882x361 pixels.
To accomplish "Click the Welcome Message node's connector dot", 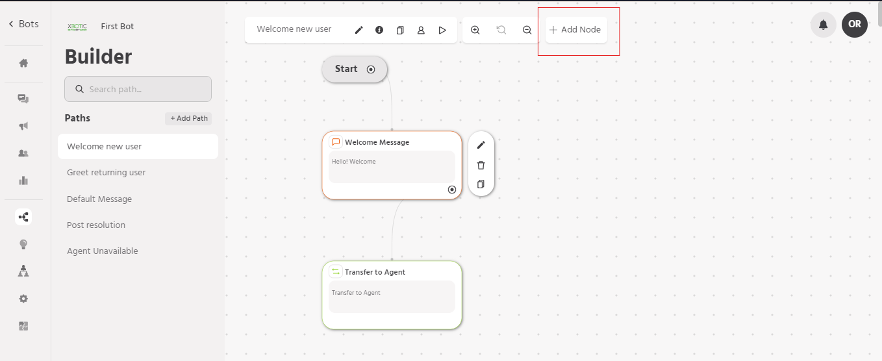I will [x=452, y=190].
